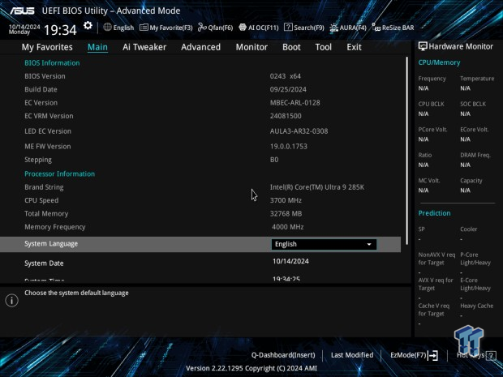Toggle ReSize BAR option
503x377 pixels.
[393, 28]
